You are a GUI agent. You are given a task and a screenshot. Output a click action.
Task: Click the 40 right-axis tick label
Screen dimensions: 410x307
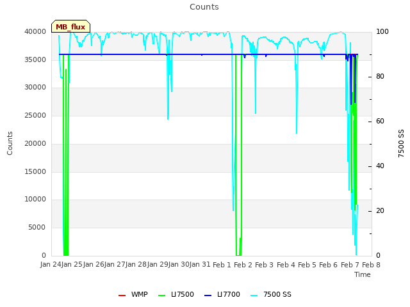pos(380,166)
